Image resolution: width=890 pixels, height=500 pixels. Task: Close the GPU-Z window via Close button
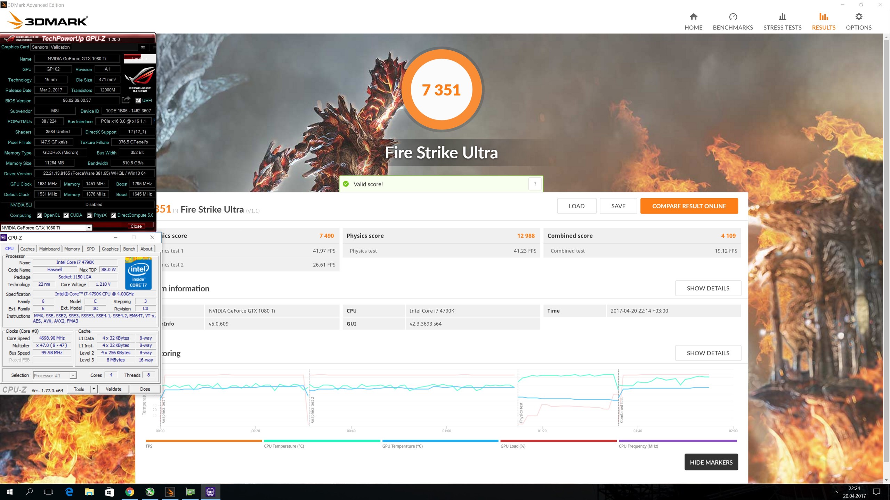point(136,226)
